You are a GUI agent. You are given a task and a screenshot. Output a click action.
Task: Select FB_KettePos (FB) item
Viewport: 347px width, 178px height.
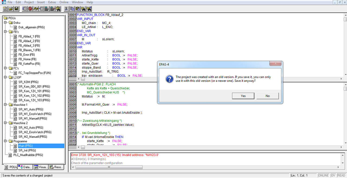(x=29, y=64)
